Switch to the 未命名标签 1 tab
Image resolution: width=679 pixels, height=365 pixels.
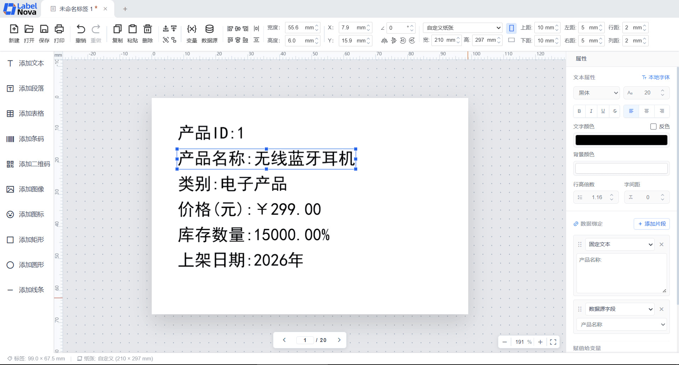76,9
